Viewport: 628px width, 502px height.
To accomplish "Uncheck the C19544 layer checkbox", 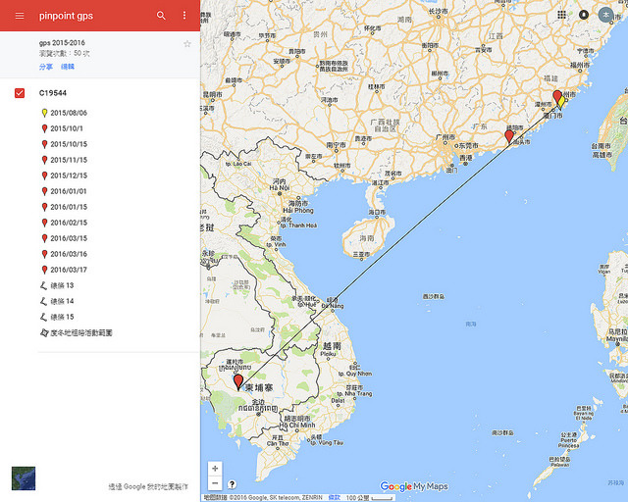I will [20, 93].
